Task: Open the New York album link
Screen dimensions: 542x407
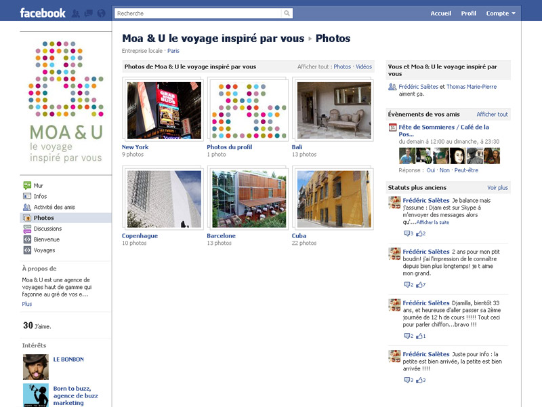Action: tap(135, 147)
